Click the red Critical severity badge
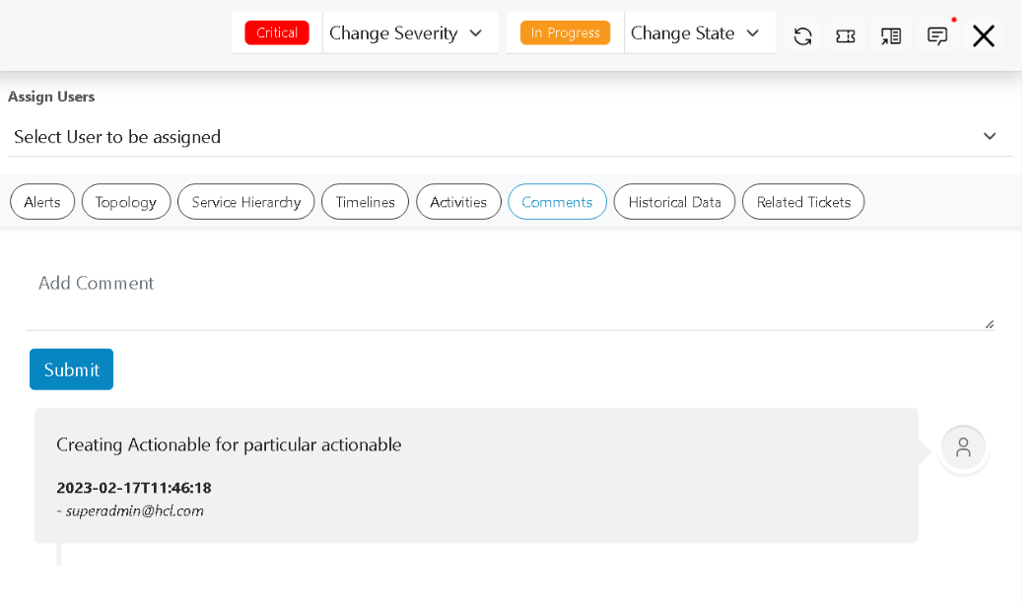The image size is (1031, 606). [x=277, y=34]
